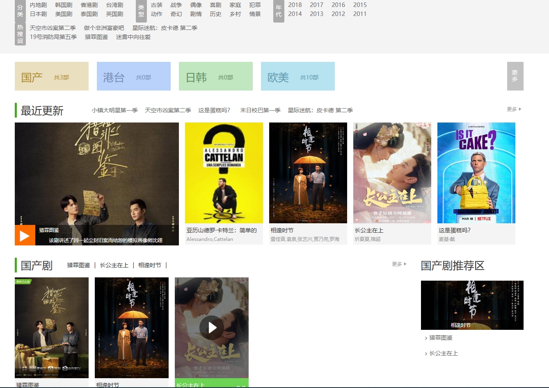Open the yellow Cattelan poster

click(x=224, y=173)
